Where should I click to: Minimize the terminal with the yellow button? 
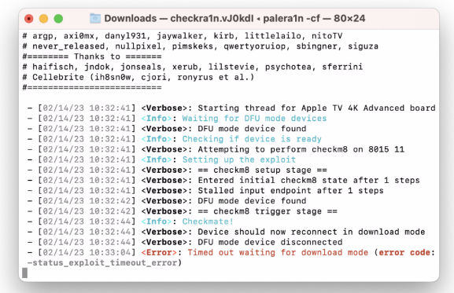[43, 19]
